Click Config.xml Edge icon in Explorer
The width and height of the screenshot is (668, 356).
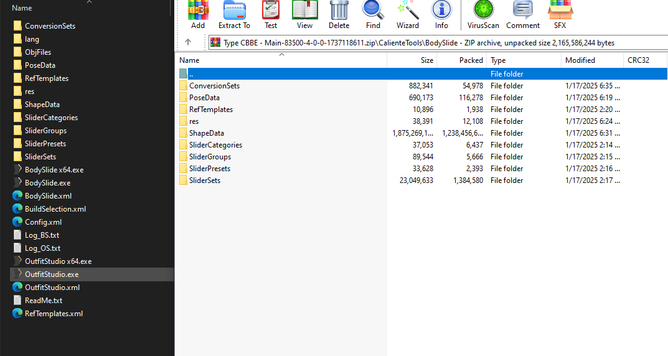pyautogui.click(x=17, y=222)
